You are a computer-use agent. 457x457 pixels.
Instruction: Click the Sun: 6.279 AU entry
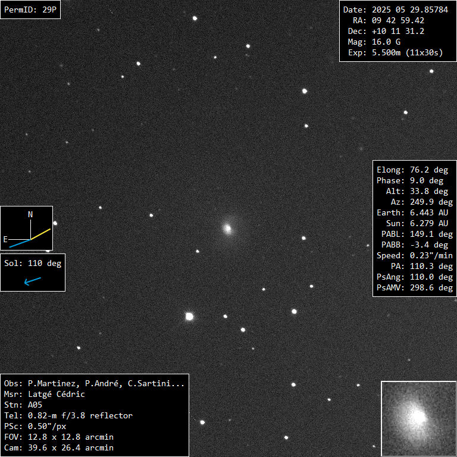point(417,224)
